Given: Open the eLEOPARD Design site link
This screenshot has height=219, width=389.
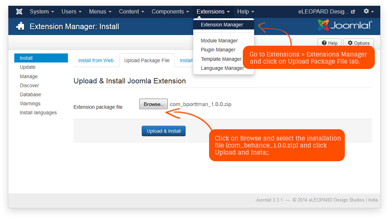Looking at the screenshot, I should click(x=327, y=12).
